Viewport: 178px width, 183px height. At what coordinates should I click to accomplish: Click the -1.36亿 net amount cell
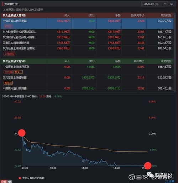[x=116, y=67]
